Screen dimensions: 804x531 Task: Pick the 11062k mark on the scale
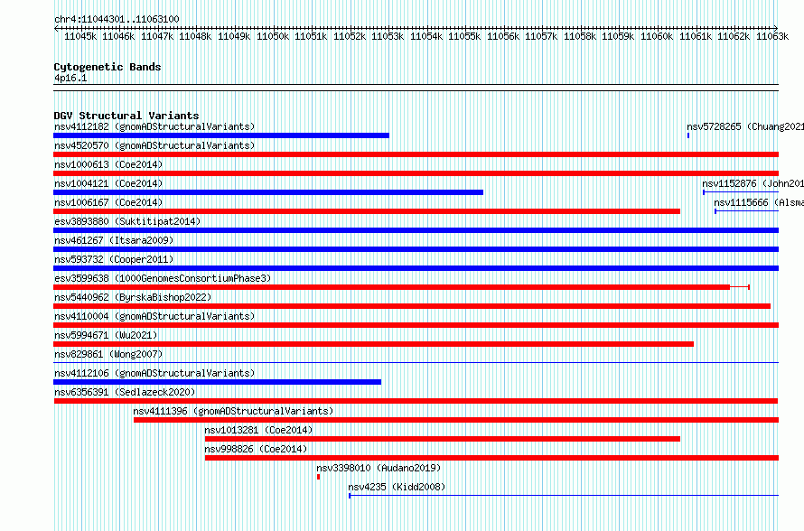[734, 36]
